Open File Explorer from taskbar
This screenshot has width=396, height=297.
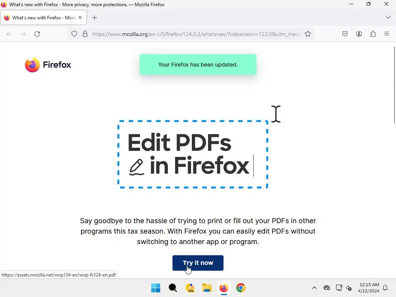point(207,288)
